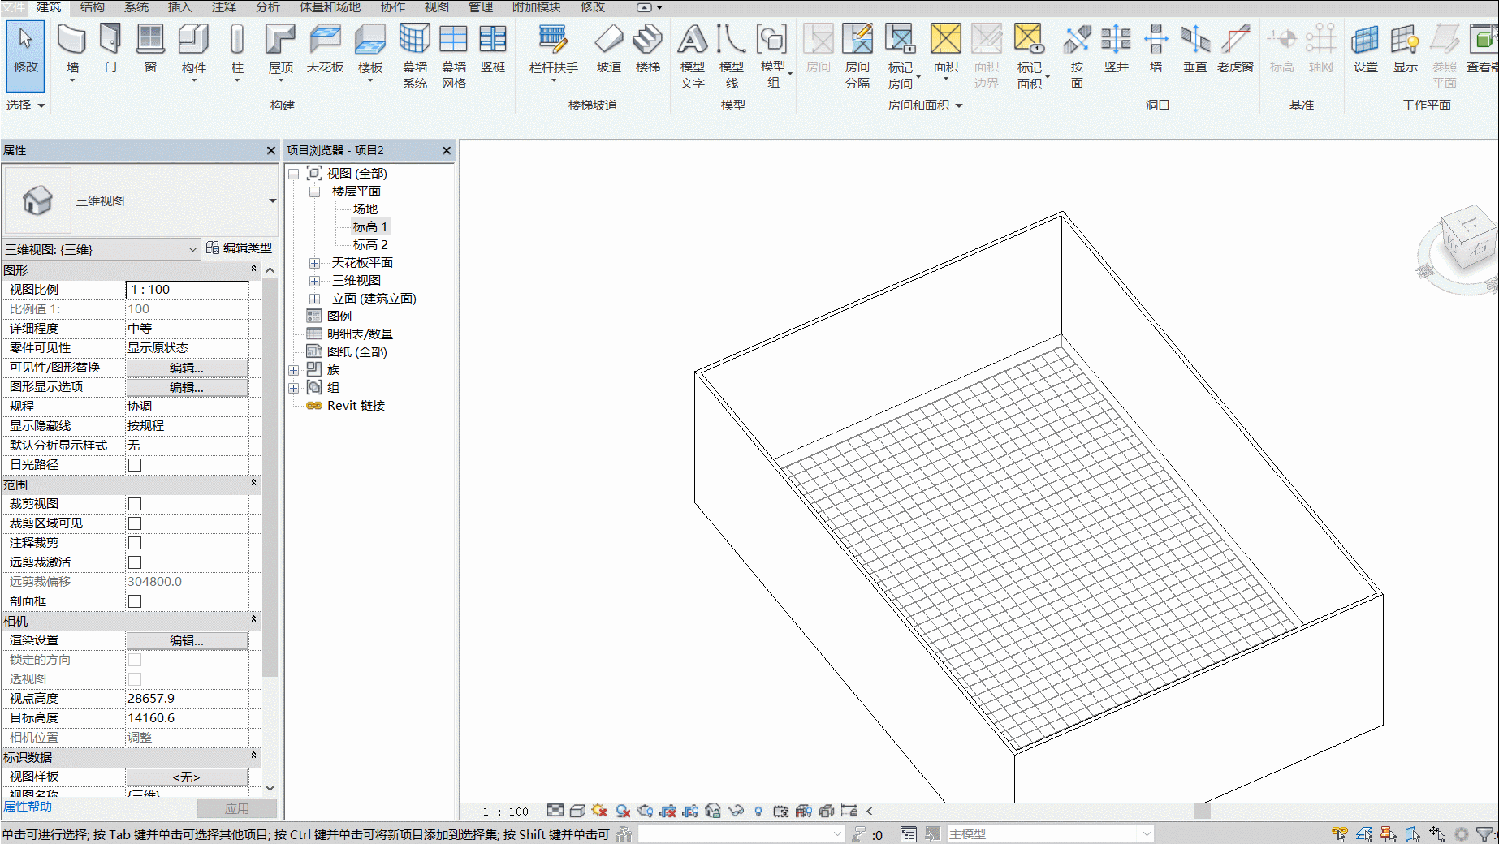Expand the 族 (Families) node
Screen dimensions: 1499x844
click(x=294, y=370)
